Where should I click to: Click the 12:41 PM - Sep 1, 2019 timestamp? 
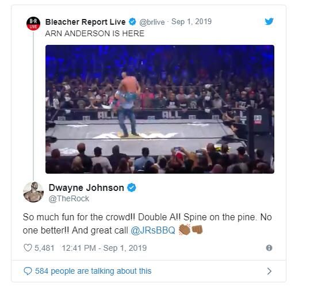(x=104, y=248)
